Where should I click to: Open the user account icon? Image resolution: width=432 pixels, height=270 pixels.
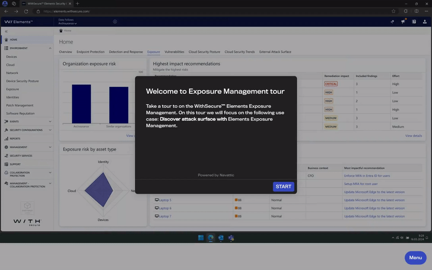425,22
